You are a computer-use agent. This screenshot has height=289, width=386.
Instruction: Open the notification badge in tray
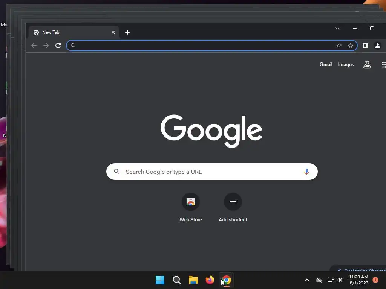coord(375,280)
